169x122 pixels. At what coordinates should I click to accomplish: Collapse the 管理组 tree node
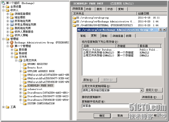(x=3, y=39)
